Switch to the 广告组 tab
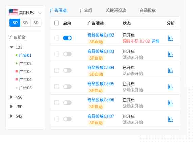This screenshot has width=193, height=142. [x=86, y=10]
